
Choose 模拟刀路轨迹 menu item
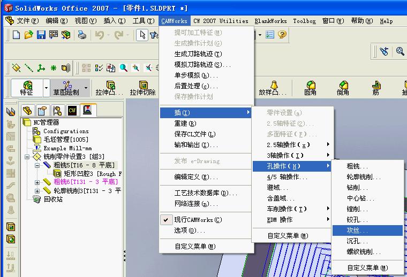point(206,65)
